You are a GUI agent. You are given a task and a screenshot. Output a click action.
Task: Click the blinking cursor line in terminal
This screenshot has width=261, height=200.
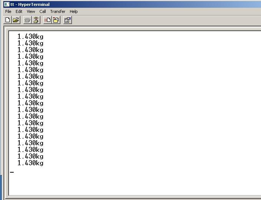(x=12, y=172)
